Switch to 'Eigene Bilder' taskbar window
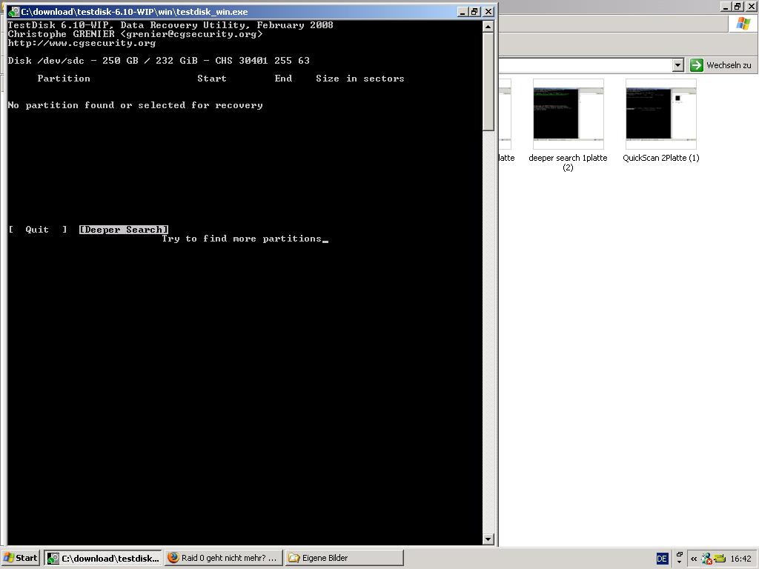This screenshot has width=759, height=569. tap(344, 558)
